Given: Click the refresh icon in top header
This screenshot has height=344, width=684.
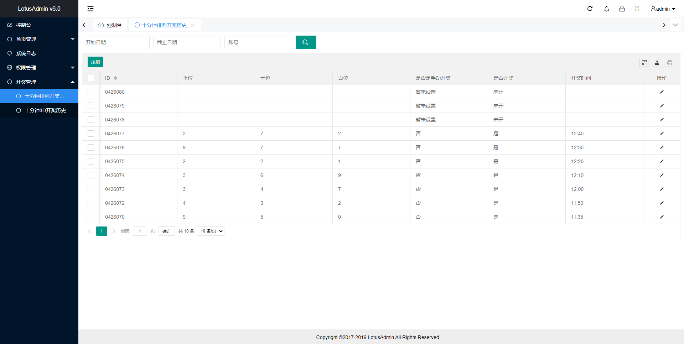Looking at the screenshot, I should click(x=590, y=9).
